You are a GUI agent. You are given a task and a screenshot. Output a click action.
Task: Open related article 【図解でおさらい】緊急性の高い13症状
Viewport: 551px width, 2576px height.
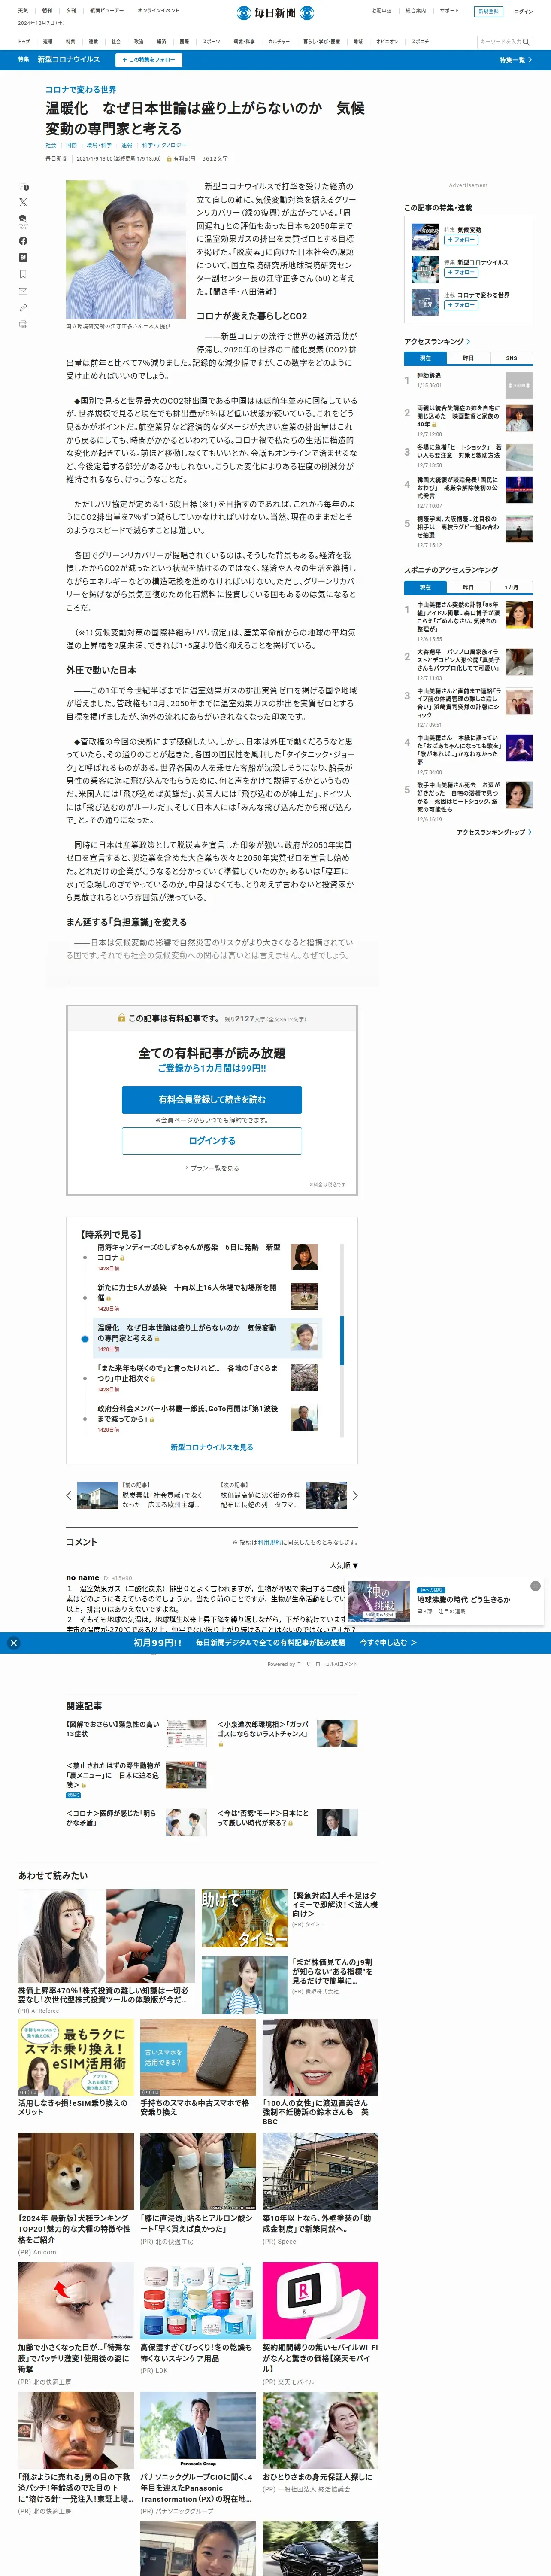pyautogui.click(x=113, y=1729)
